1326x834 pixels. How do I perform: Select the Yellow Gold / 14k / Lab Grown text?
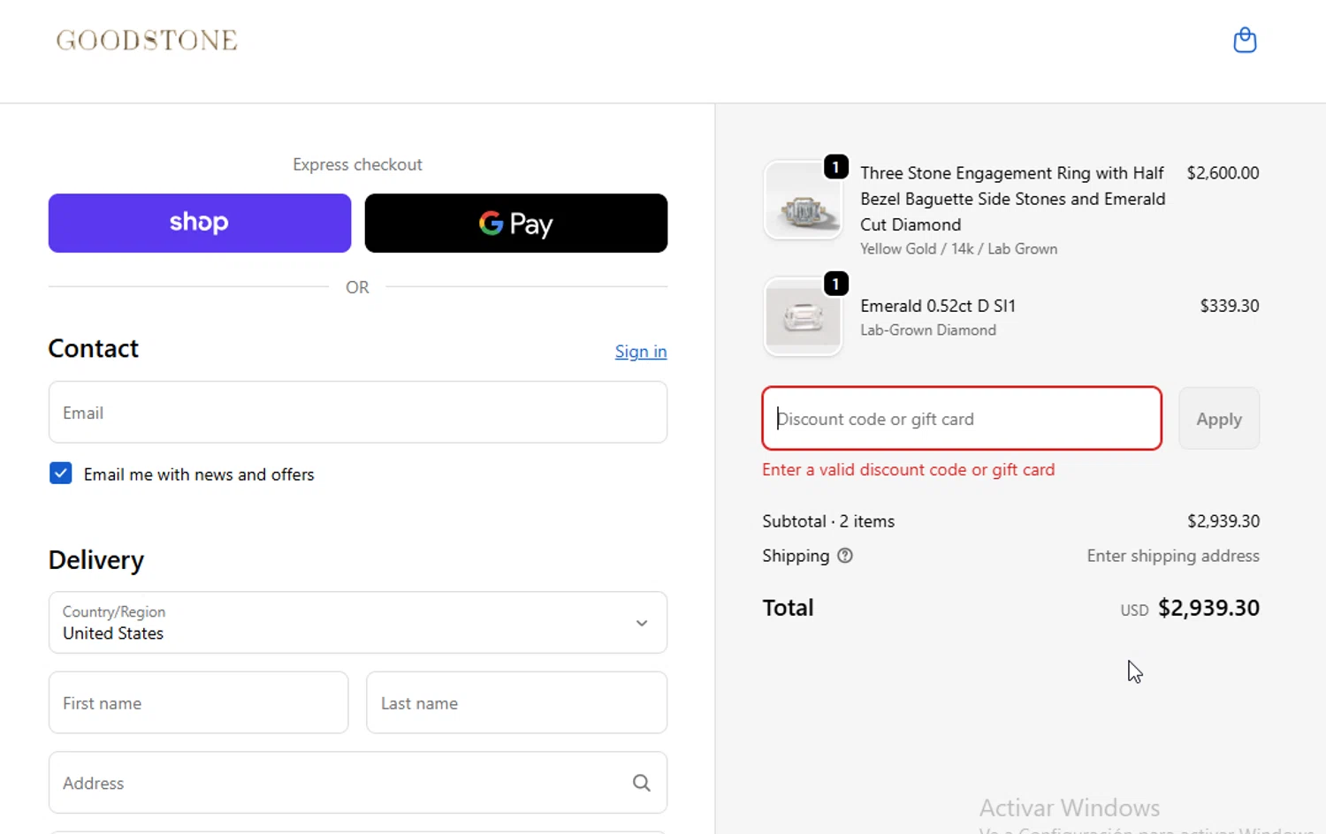click(959, 249)
